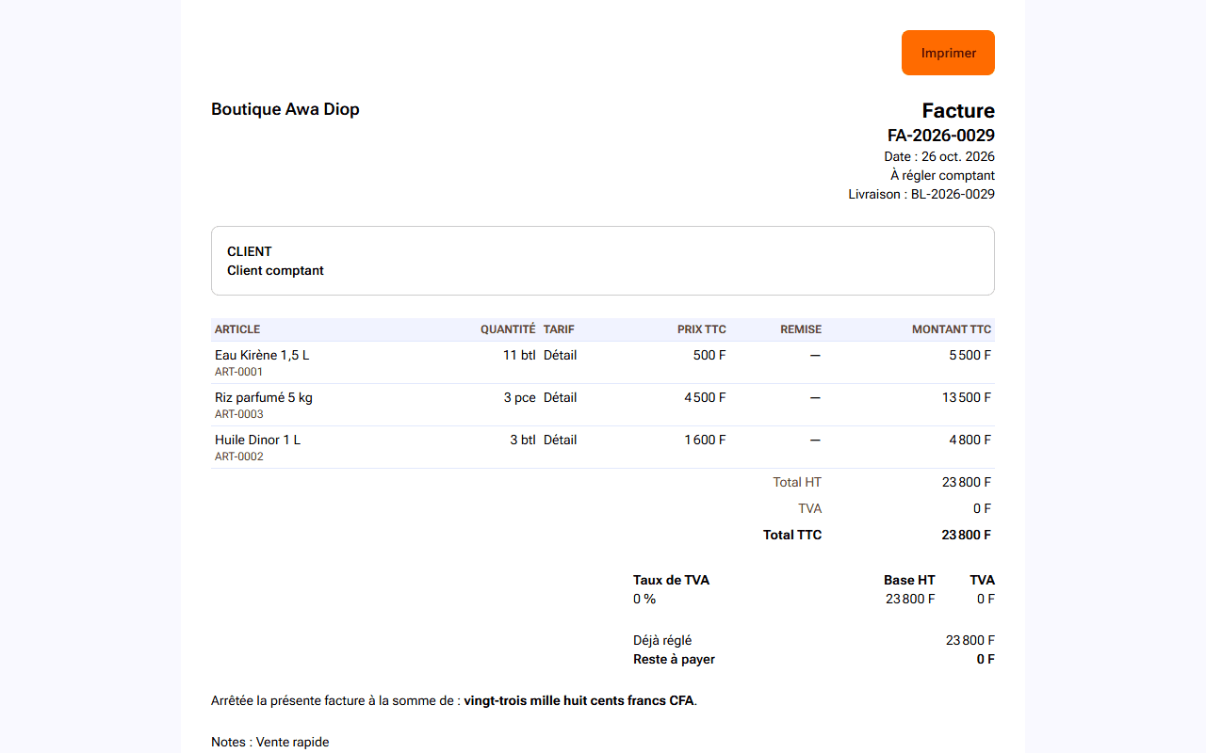Viewport: 1206px width, 753px height.
Task: Click the Notes : Vente rapide line
Action: point(270,742)
